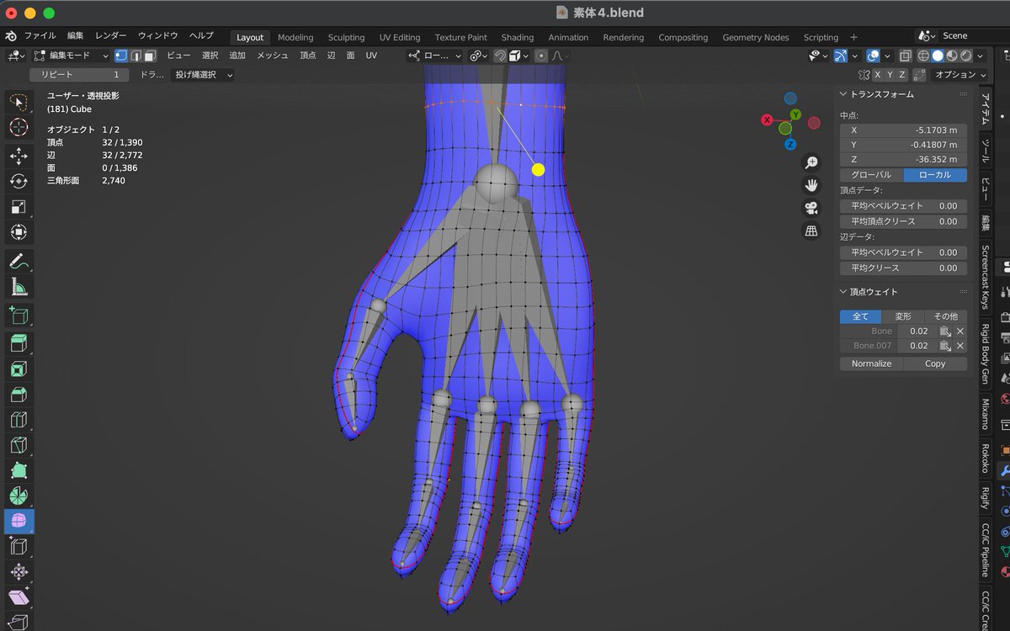Enable vertex select mode
This screenshot has width=1010, height=631.
(120, 56)
